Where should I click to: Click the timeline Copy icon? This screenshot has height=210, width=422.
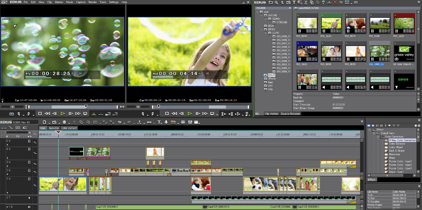[x=81, y=122]
